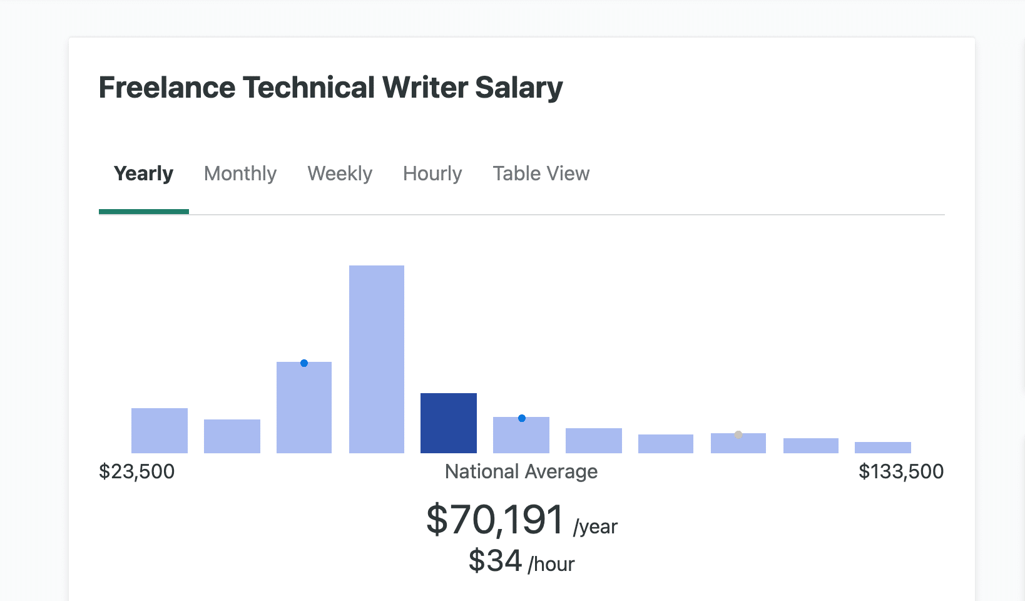
Task: Click the gray dot marker on the ninth bar
Action: coord(738,434)
